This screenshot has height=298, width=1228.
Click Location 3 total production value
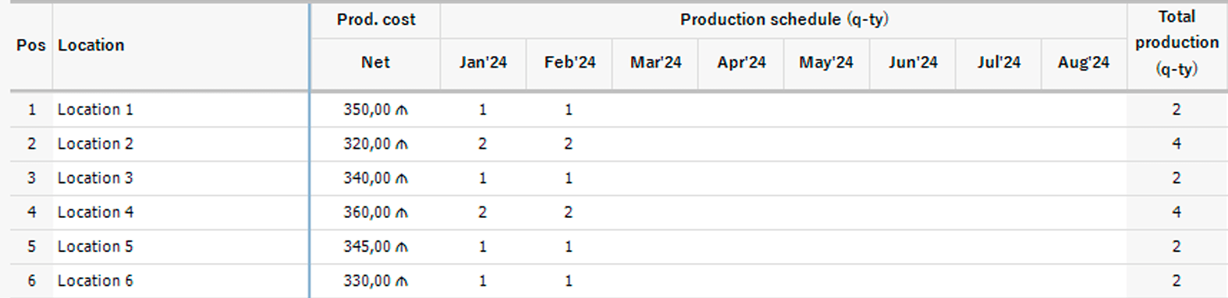1177,178
